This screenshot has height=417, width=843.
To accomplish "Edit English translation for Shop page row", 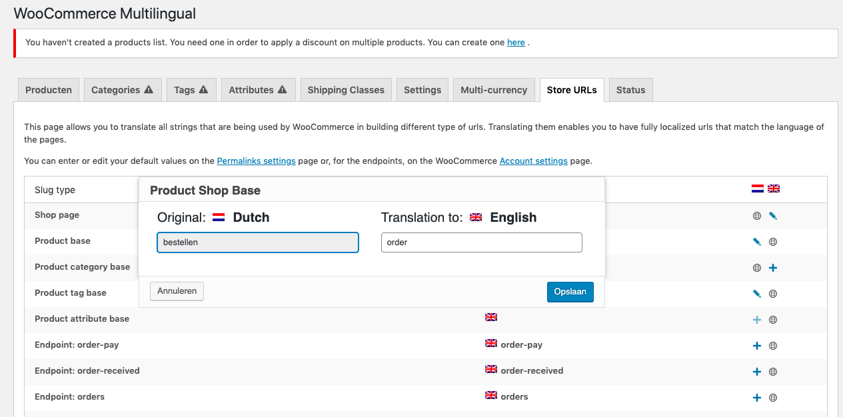I will tap(773, 216).
